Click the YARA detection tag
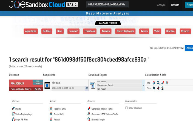193x121 pixels. click(38, 81)
